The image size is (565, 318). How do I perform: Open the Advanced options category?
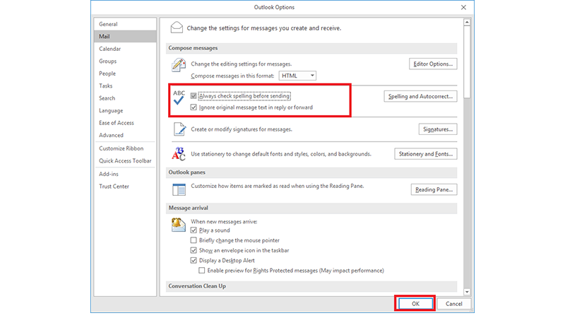[125, 135]
